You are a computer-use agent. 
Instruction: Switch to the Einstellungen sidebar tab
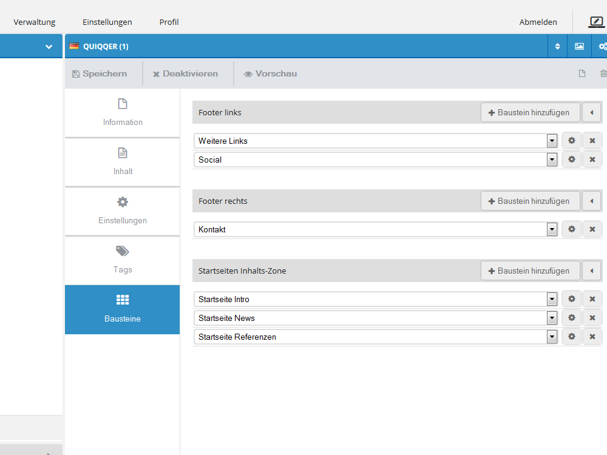point(123,211)
